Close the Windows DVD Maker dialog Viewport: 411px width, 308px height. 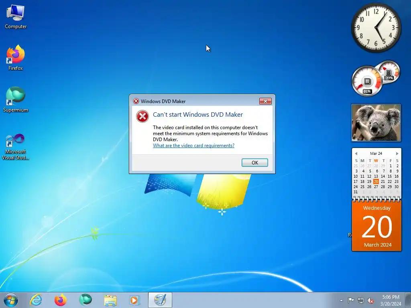[265, 101]
